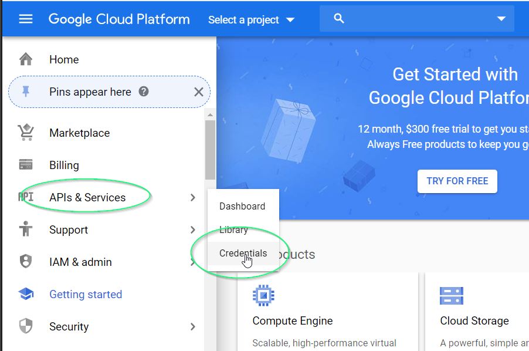Screen dimensions: 529x351
Task: Click the Support person icon
Action: [26, 229]
